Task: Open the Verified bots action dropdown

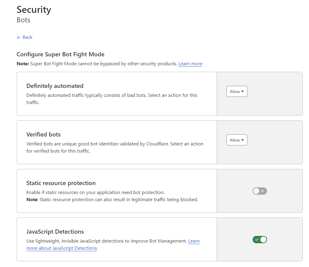Action: click(x=237, y=140)
